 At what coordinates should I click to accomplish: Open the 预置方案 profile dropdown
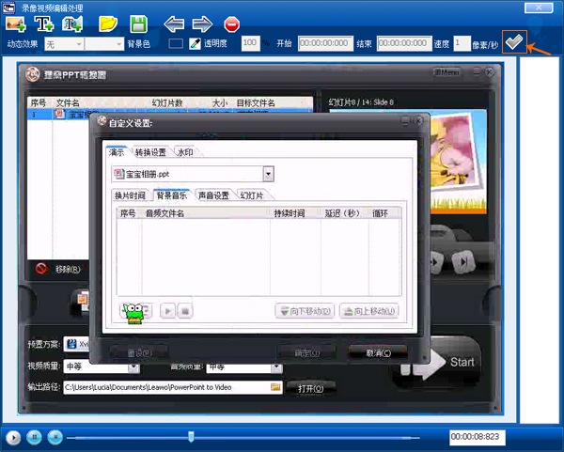(76, 344)
